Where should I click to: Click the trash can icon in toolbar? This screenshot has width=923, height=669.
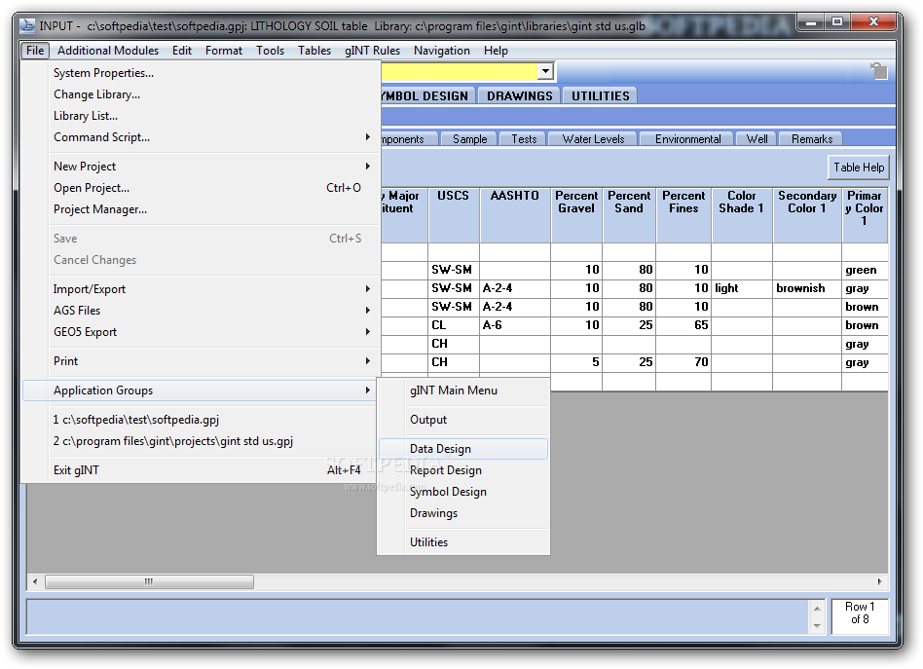pos(879,71)
